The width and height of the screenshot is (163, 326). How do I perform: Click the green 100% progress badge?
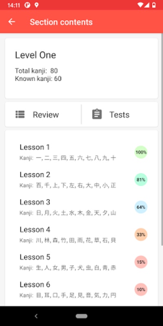pyautogui.click(x=141, y=152)
